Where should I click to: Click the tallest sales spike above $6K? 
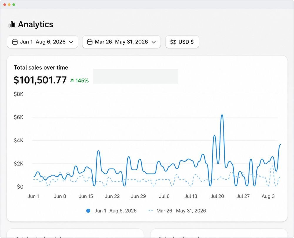[222, 115]
